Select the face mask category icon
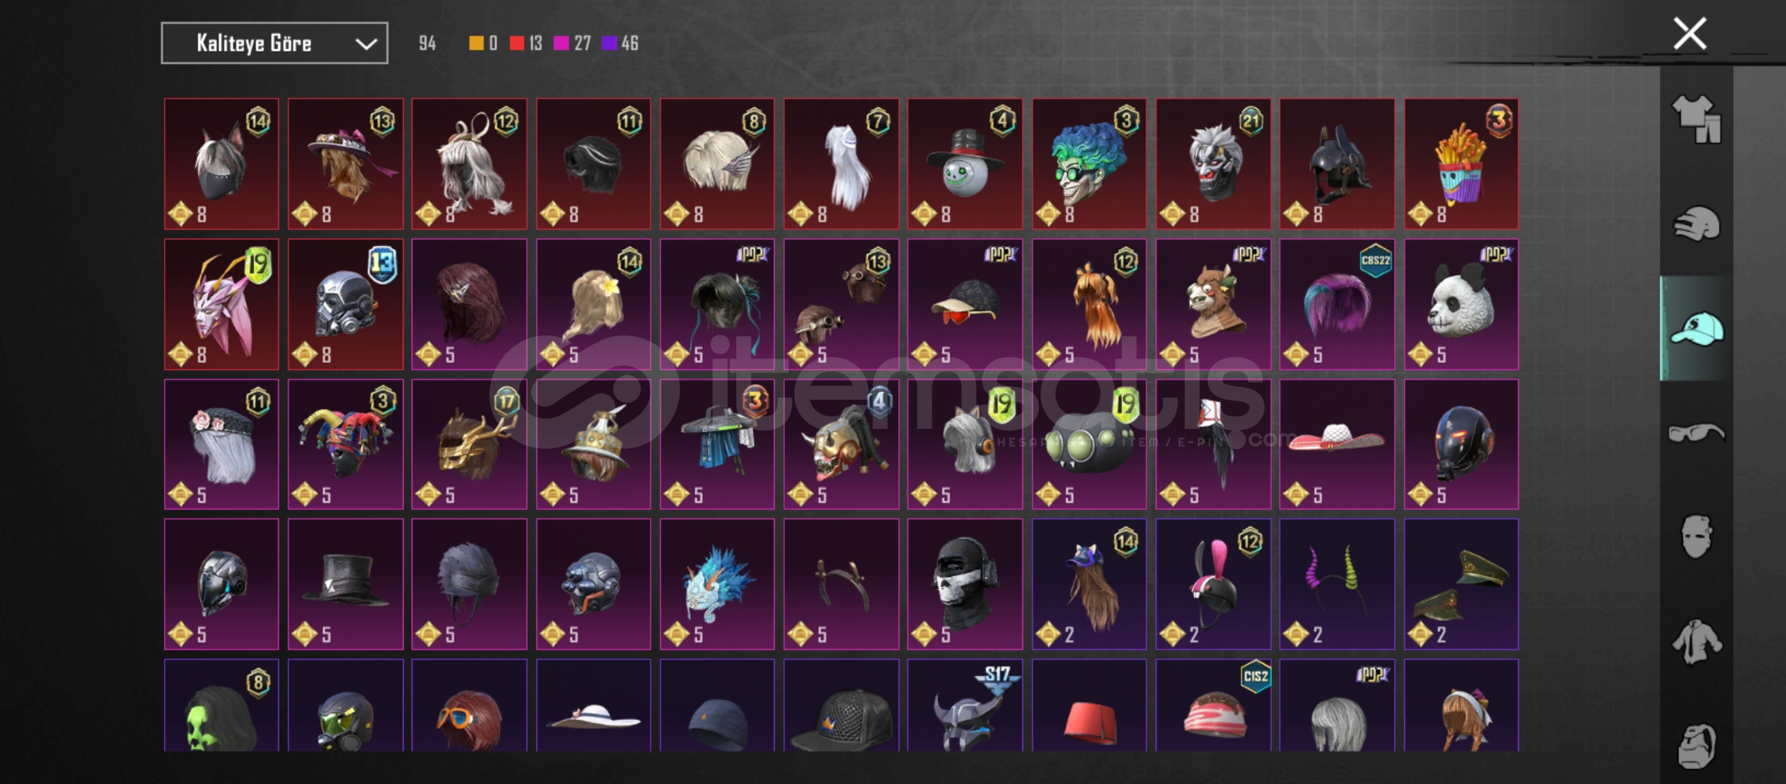Image resolution: width=1786 pixels, height=784 pixels. pyautogui.click(x=1696, y=536)
